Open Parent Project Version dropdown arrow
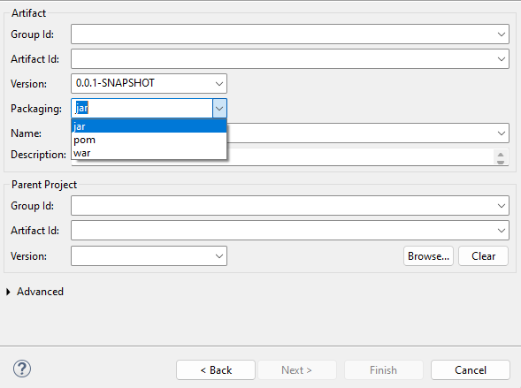 (219, 256)
